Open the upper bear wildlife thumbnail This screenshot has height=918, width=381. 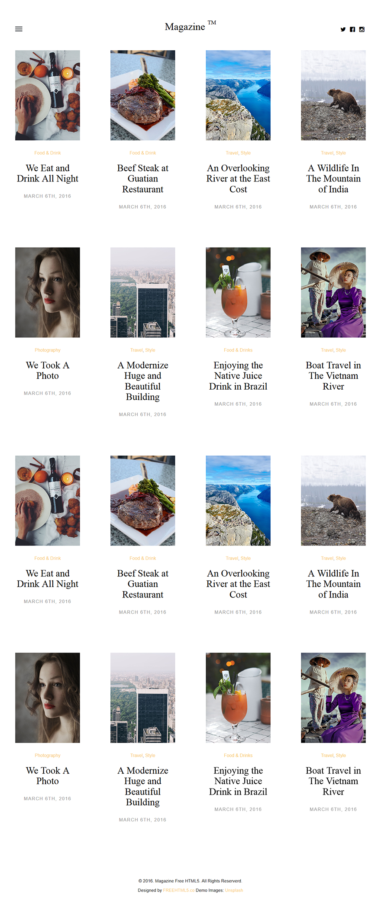[333, 95]
